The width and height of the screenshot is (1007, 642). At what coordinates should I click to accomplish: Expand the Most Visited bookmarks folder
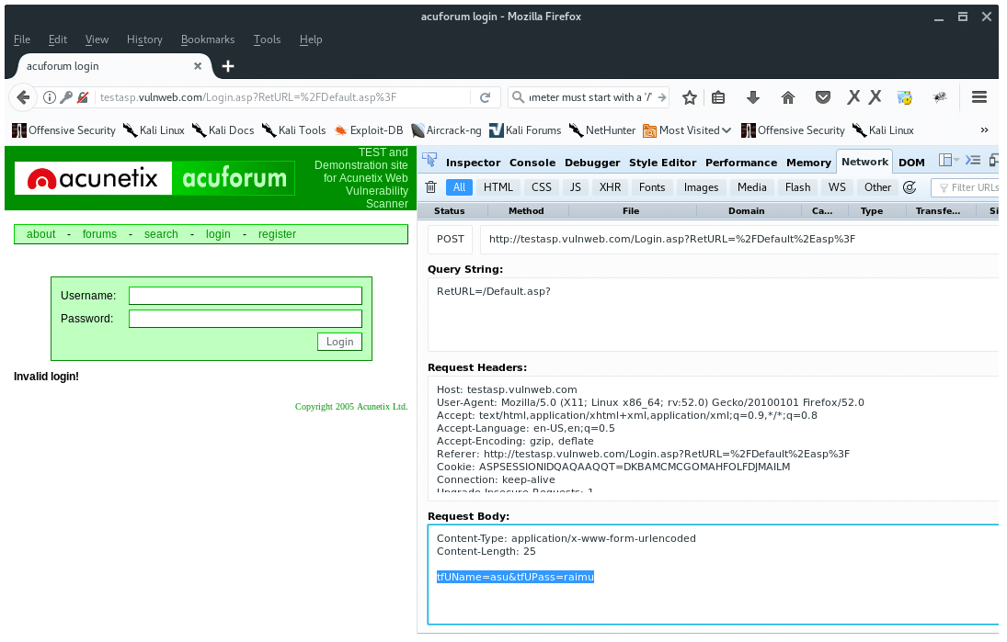tap(687, 130)
